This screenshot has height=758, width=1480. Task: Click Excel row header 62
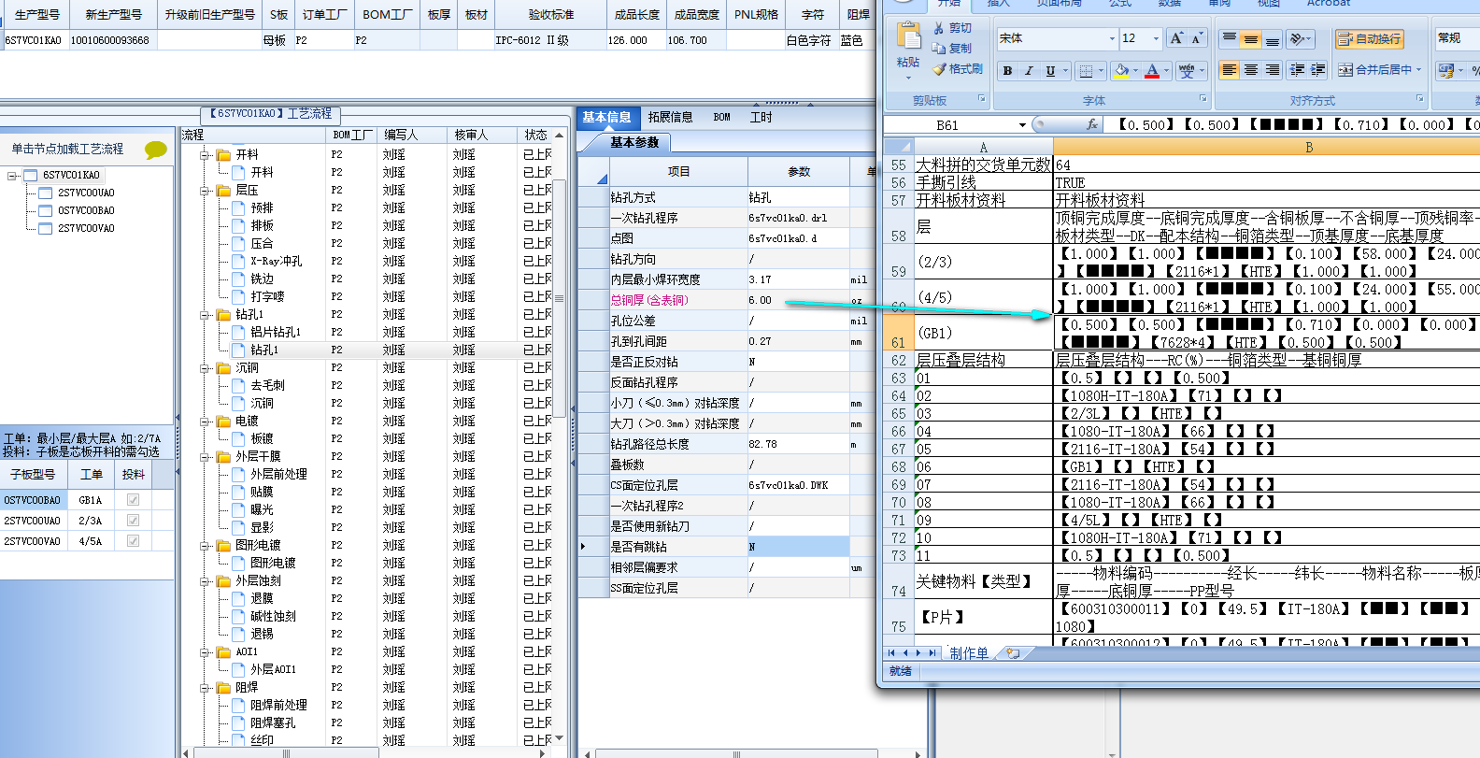coord(899,360)
